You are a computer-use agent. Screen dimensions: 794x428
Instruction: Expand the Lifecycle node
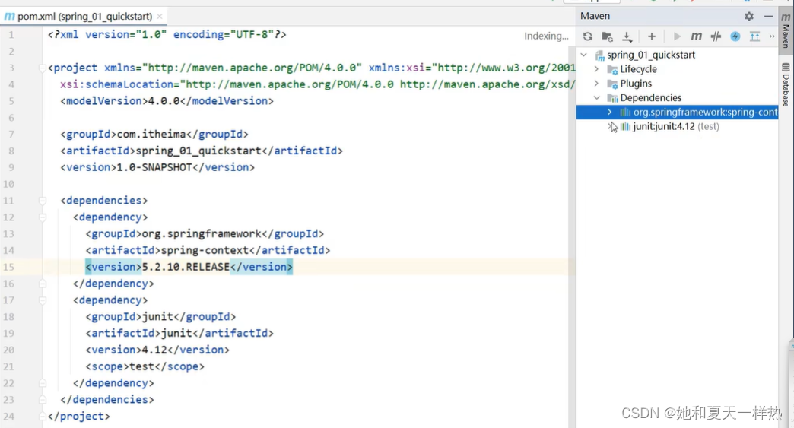pos(596,69)
